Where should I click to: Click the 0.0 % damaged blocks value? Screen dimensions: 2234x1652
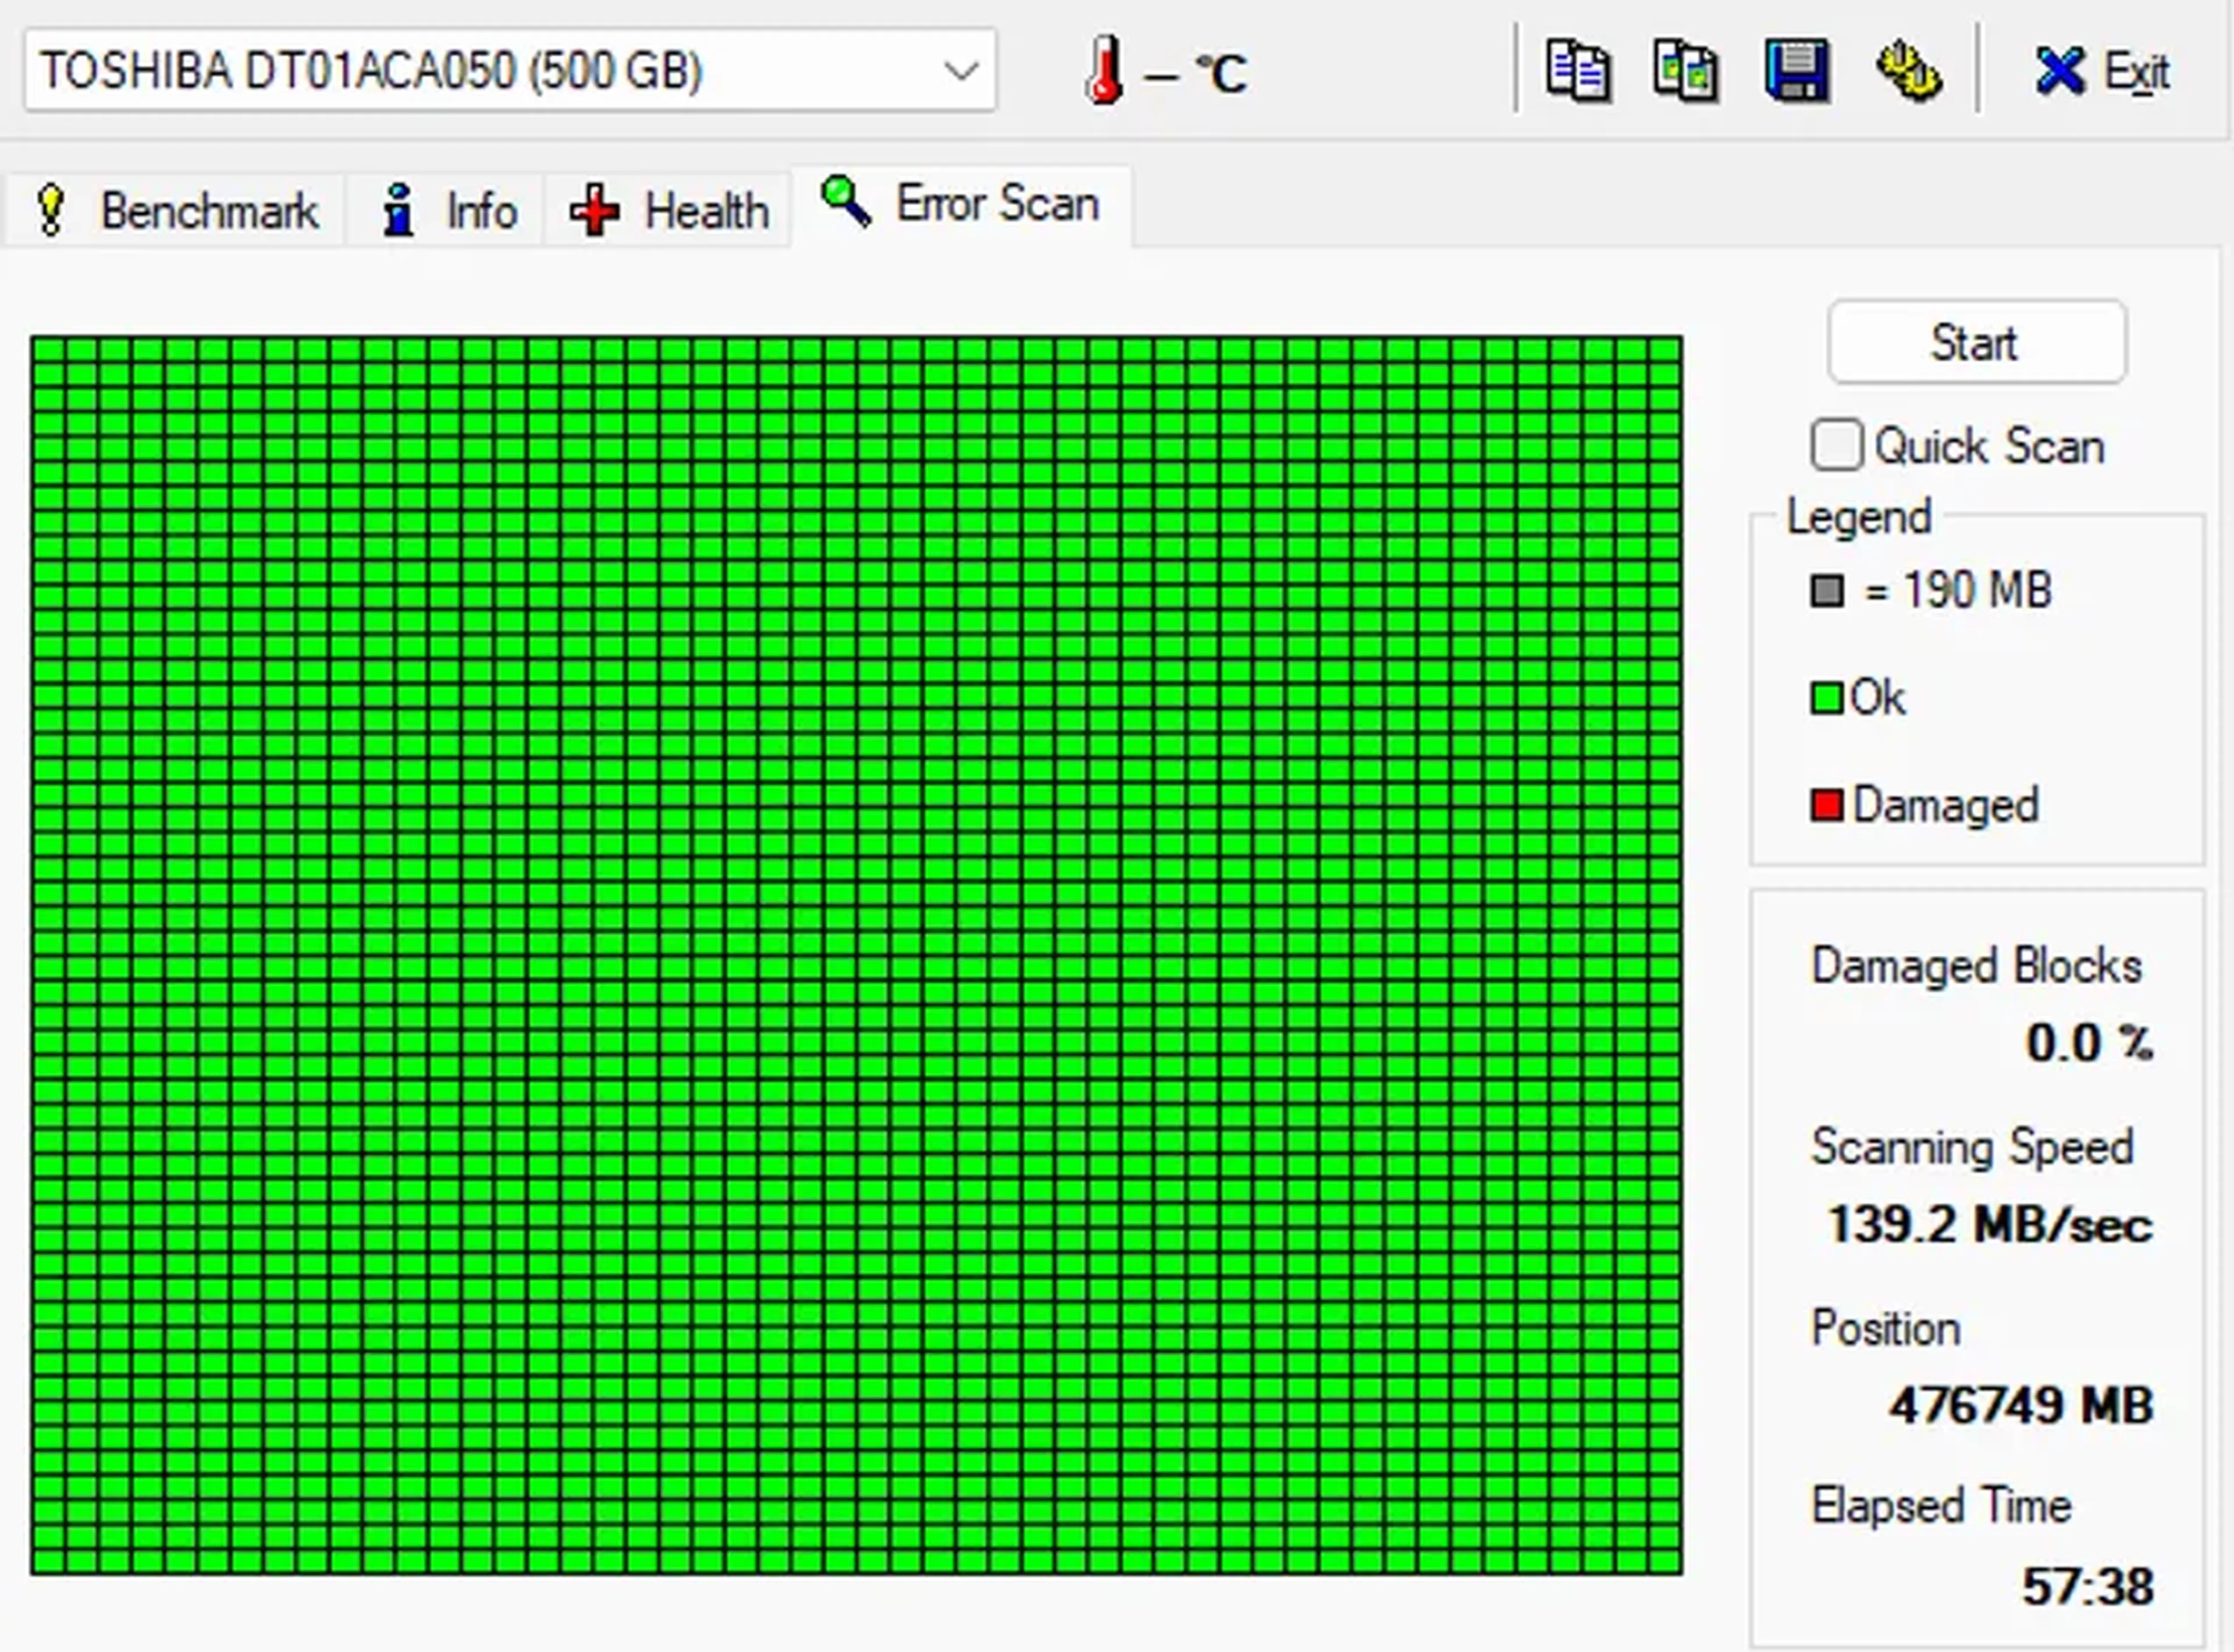(2089, 1044)
